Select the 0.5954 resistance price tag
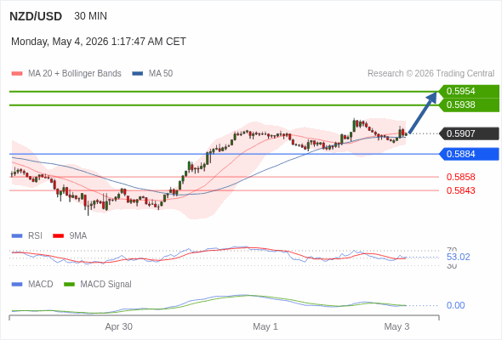 (x=469, y=91)
